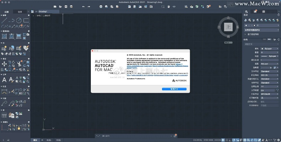Open the 打印样式 BYCOLOR dropdown
This screenshot has height=142, width=281.
click(270, 94)
